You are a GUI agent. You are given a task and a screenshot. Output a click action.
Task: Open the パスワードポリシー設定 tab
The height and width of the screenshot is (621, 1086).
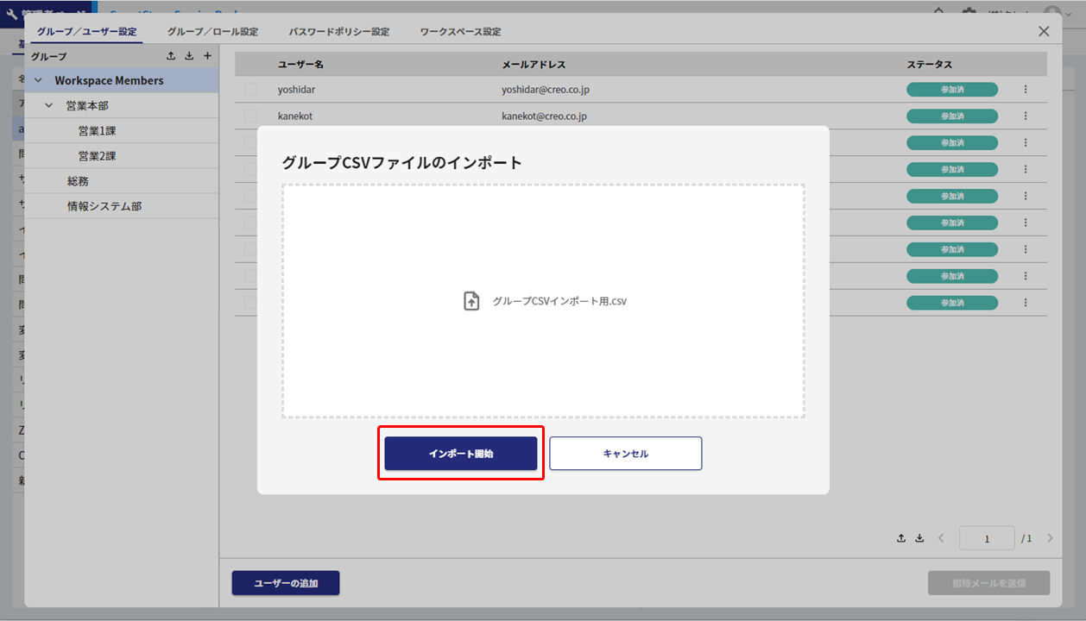tap(338, 32)
